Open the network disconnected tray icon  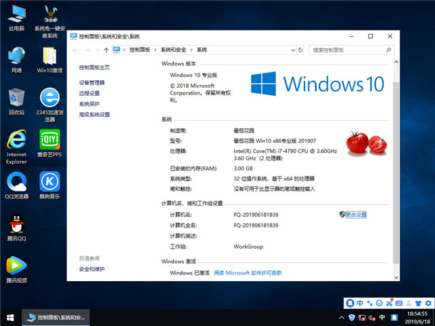(x=362, y=318)
